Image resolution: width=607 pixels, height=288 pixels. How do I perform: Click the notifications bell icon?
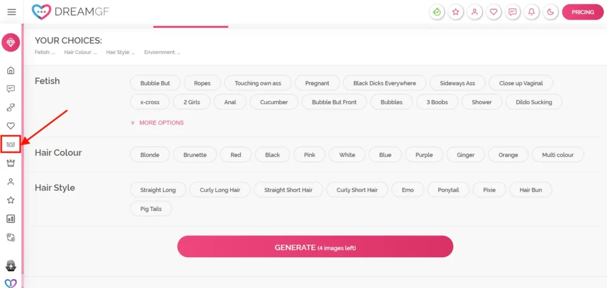(x=531, y=12)
